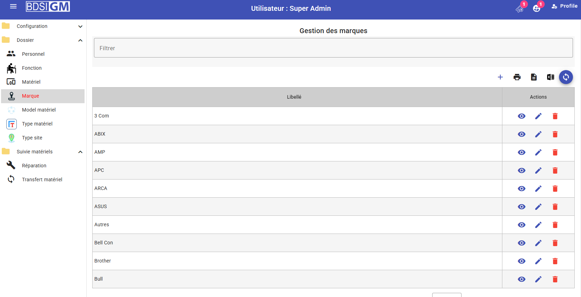
Task: Delete the Brother row
Action: tap(555, 261)
